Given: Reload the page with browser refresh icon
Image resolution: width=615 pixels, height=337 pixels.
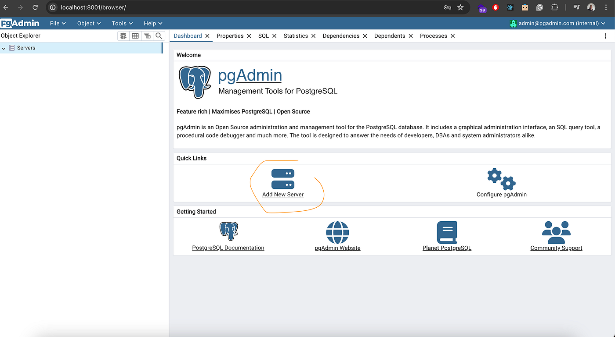Looking at the screenshot, I should click(x=35, y=7).
